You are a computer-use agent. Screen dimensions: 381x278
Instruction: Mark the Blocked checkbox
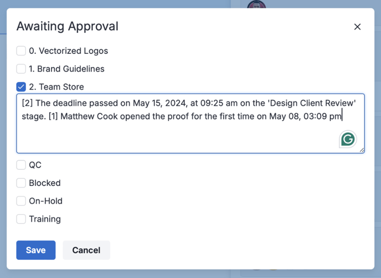[x=21, y=183]
